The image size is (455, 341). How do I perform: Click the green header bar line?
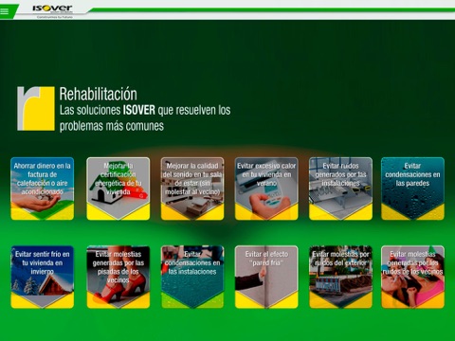(x=272, y=10)
